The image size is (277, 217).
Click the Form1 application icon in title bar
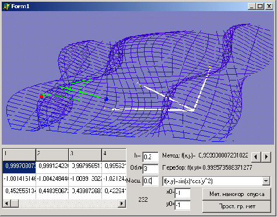tap(6, 6)
